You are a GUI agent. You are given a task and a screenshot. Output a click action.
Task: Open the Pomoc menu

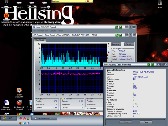(60, 31)
